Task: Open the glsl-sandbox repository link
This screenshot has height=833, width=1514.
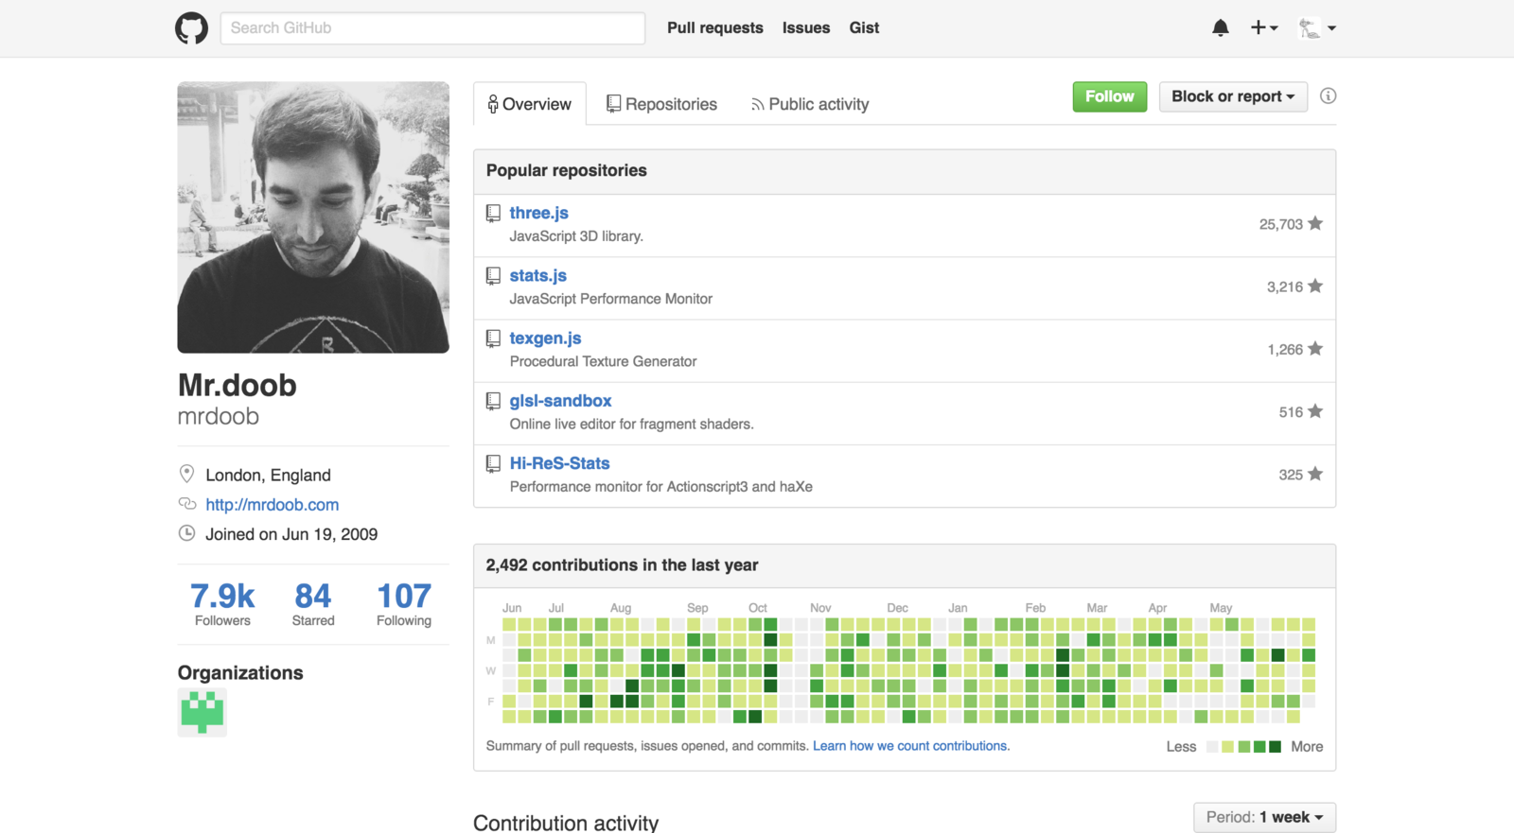Action: point(560,401)
